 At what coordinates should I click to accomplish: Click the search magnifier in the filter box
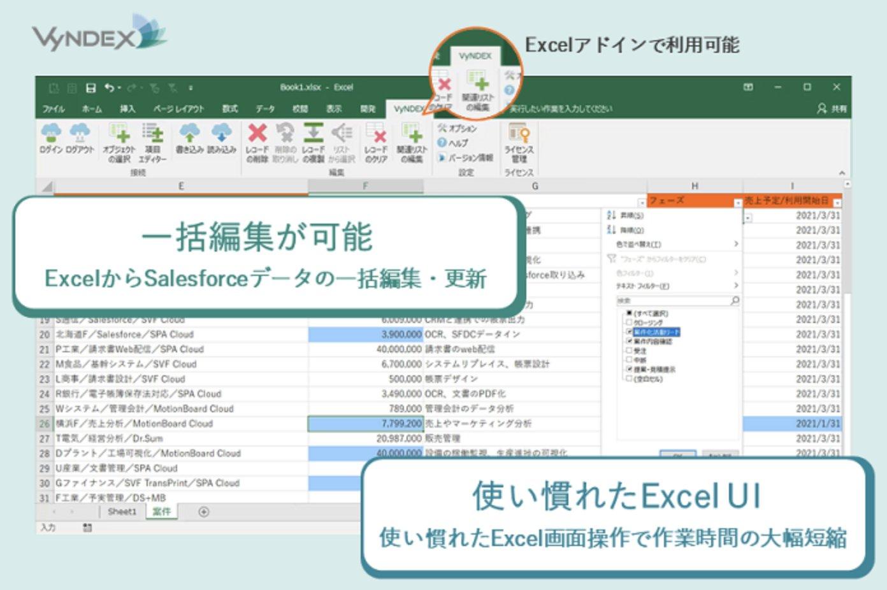735,300
